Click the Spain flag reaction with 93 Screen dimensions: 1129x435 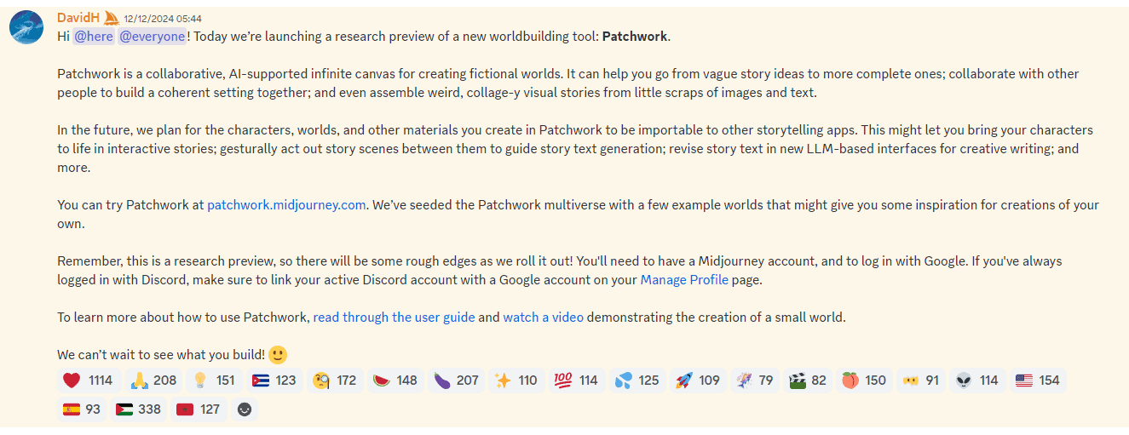click(x=83, y=409)
